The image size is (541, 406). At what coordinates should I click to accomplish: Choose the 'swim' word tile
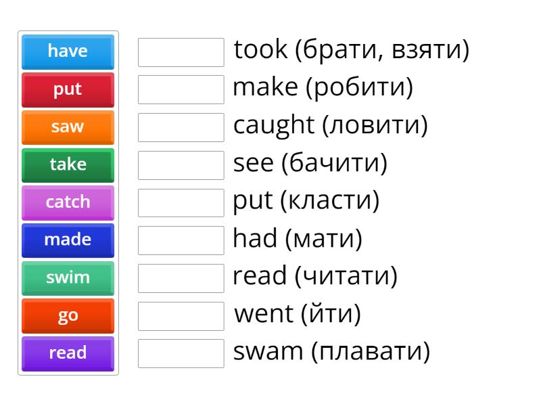click(67, 278)
